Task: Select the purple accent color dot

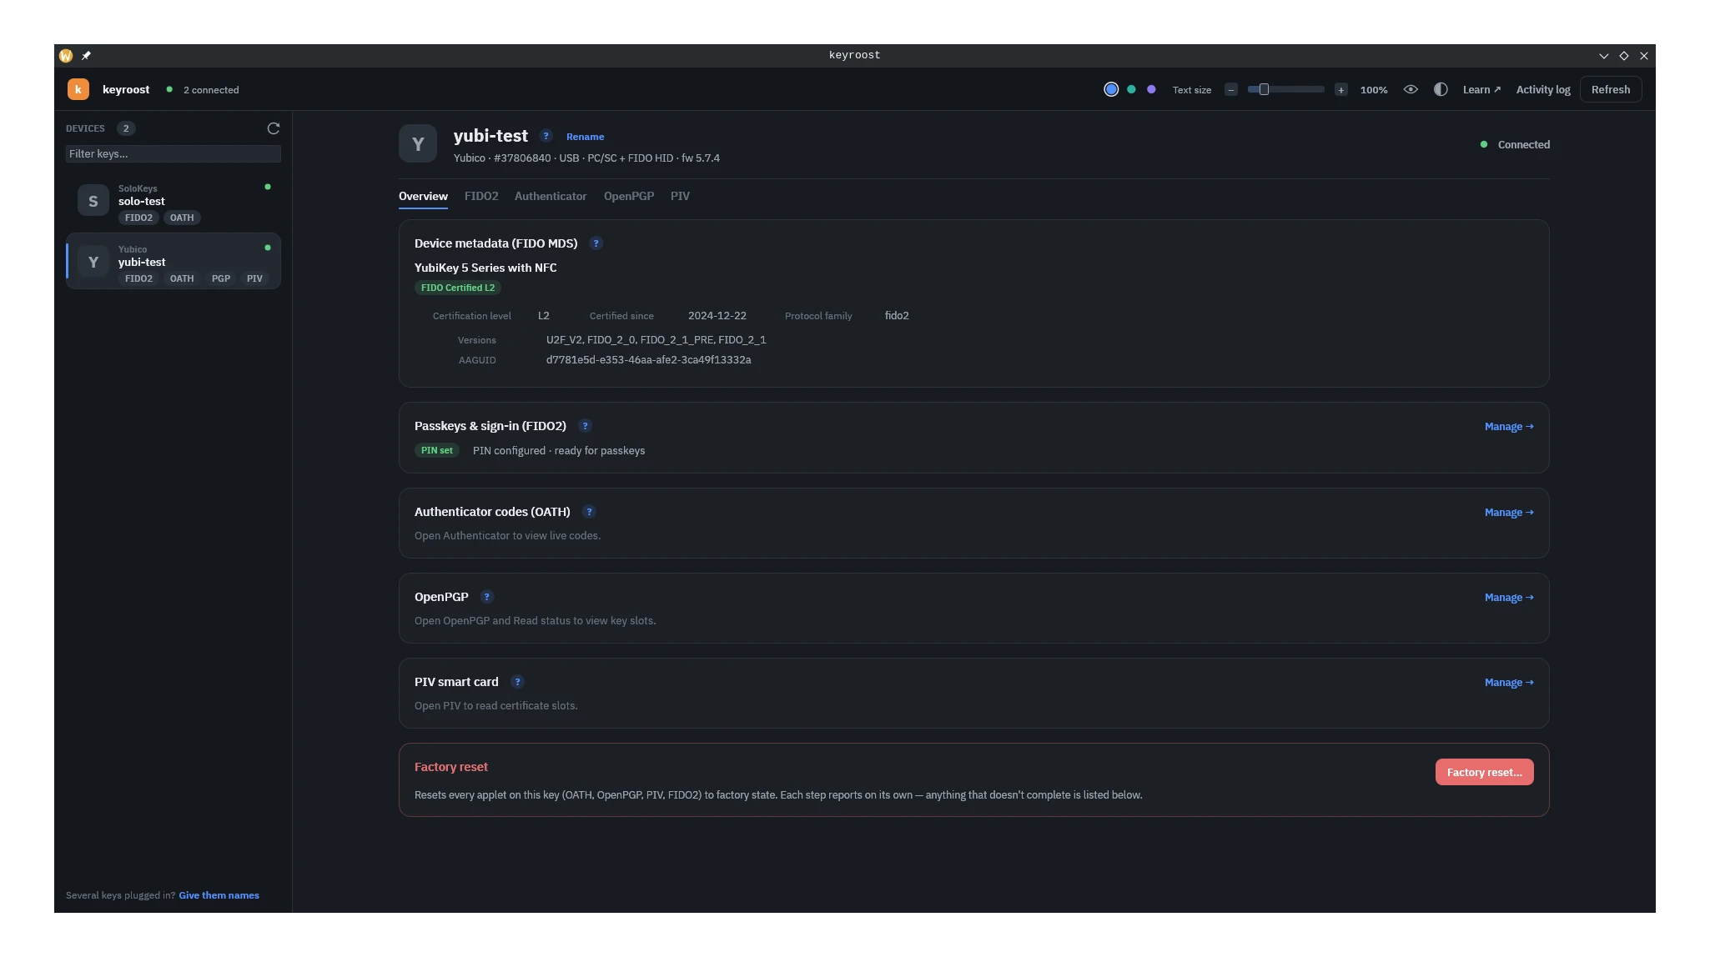Action: [x=1151, y=89]
